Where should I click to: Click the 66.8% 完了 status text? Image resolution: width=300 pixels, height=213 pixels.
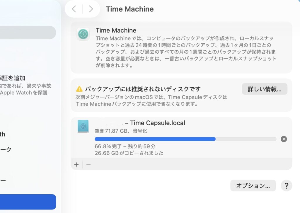point(108,146)
